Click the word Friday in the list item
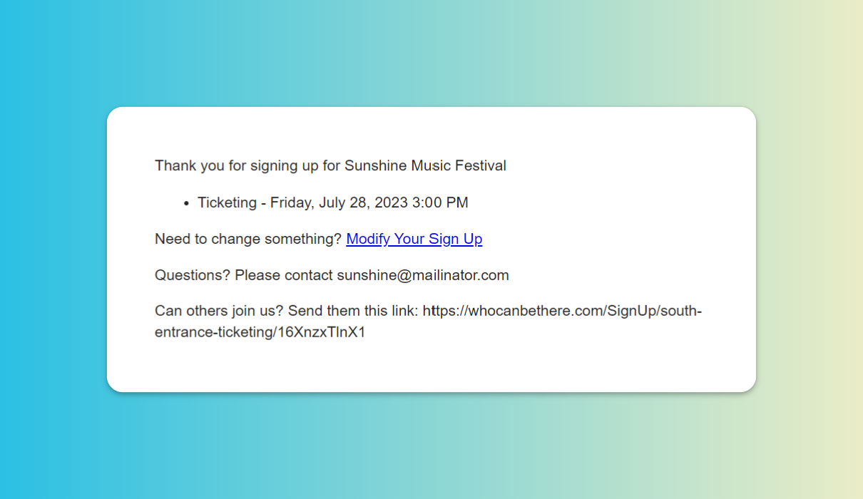 [290, 202]
